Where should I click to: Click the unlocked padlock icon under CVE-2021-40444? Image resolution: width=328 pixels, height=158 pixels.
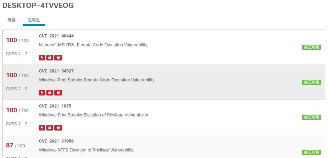(x=50, y=58)
